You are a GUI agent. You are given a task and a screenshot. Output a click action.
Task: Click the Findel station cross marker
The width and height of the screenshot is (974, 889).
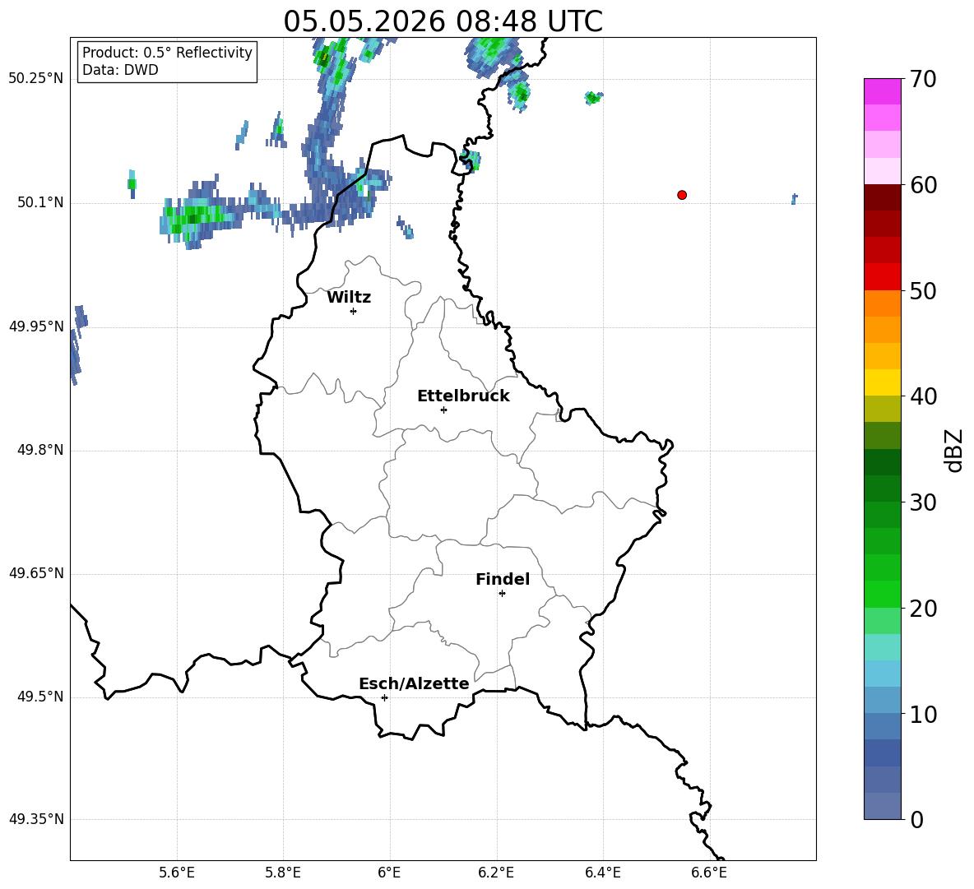point(502,594)
